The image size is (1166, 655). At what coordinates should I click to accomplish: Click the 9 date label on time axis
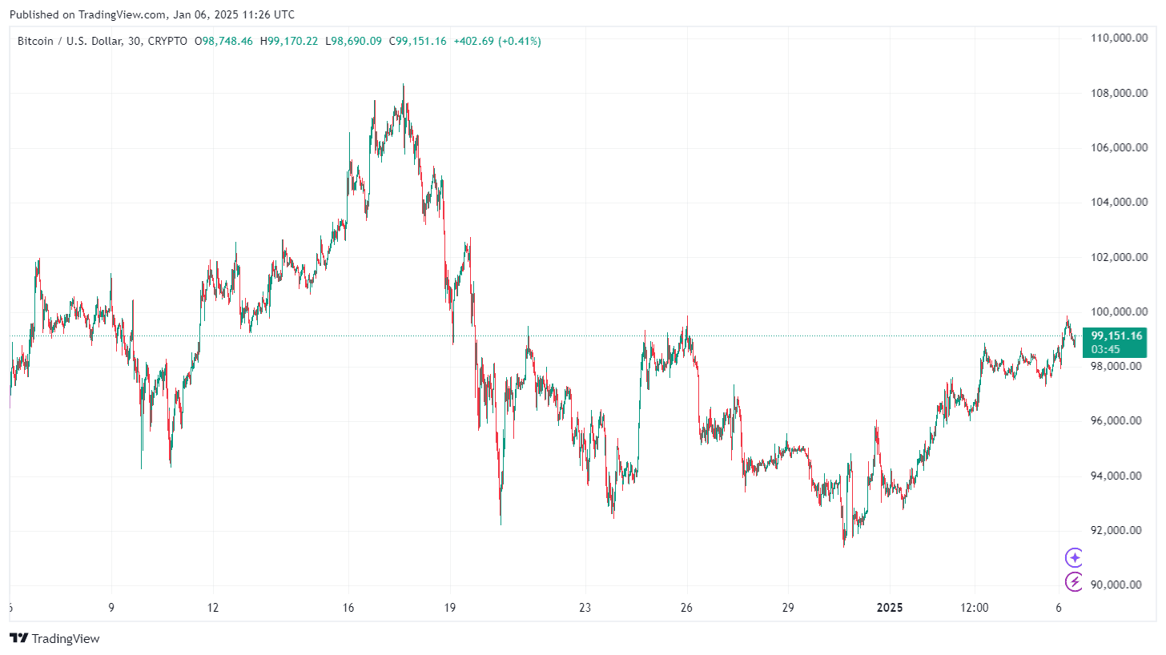pyautogui.click(x=111, y=608)
